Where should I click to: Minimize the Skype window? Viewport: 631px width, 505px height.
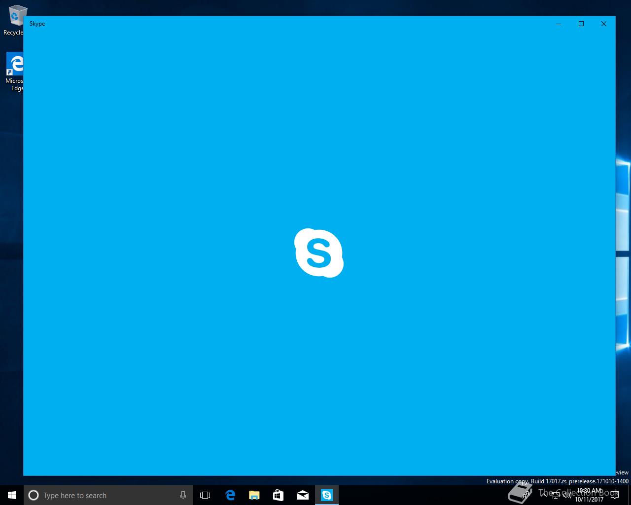[559, 24]
